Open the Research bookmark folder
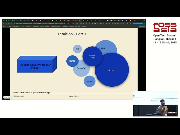This screenshot has height=135, width=180. [x=65, y=26]
